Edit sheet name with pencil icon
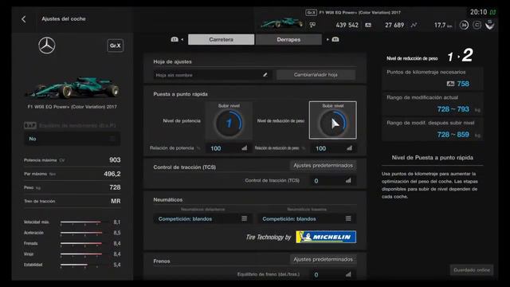This screenshot has height=287, width=510. click(x=265, y=75)
